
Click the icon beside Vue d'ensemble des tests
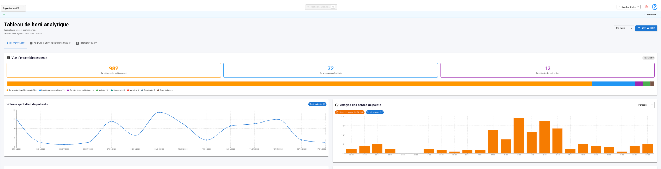8,58
